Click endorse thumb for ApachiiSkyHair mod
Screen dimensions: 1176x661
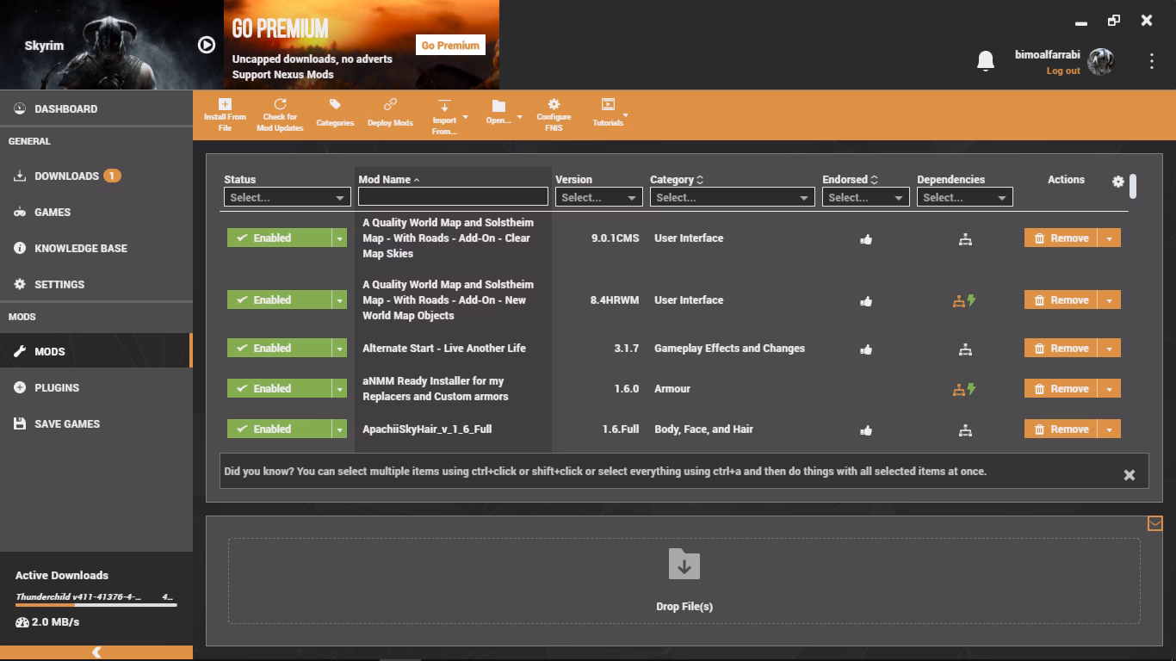(866, 430)
